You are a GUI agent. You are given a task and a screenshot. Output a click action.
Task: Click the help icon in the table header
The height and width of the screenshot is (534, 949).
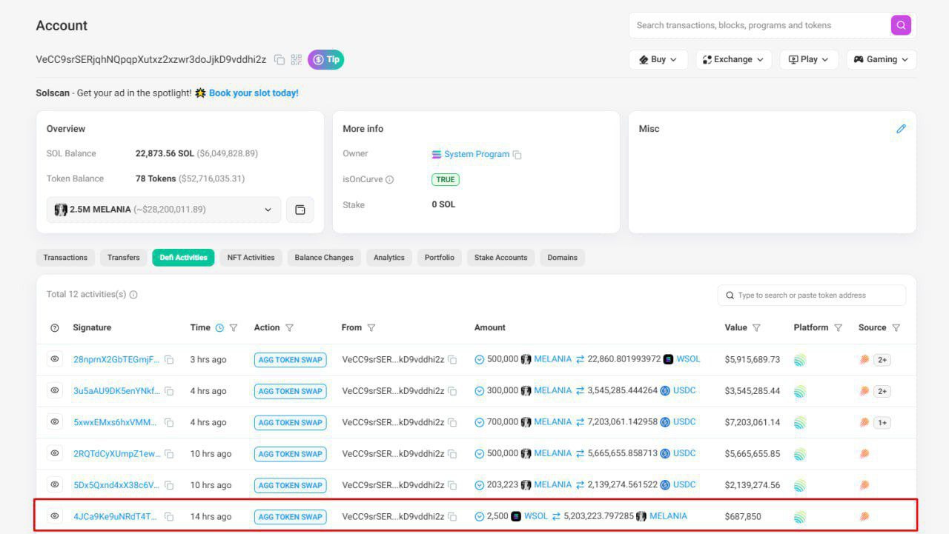coord(54,328)
